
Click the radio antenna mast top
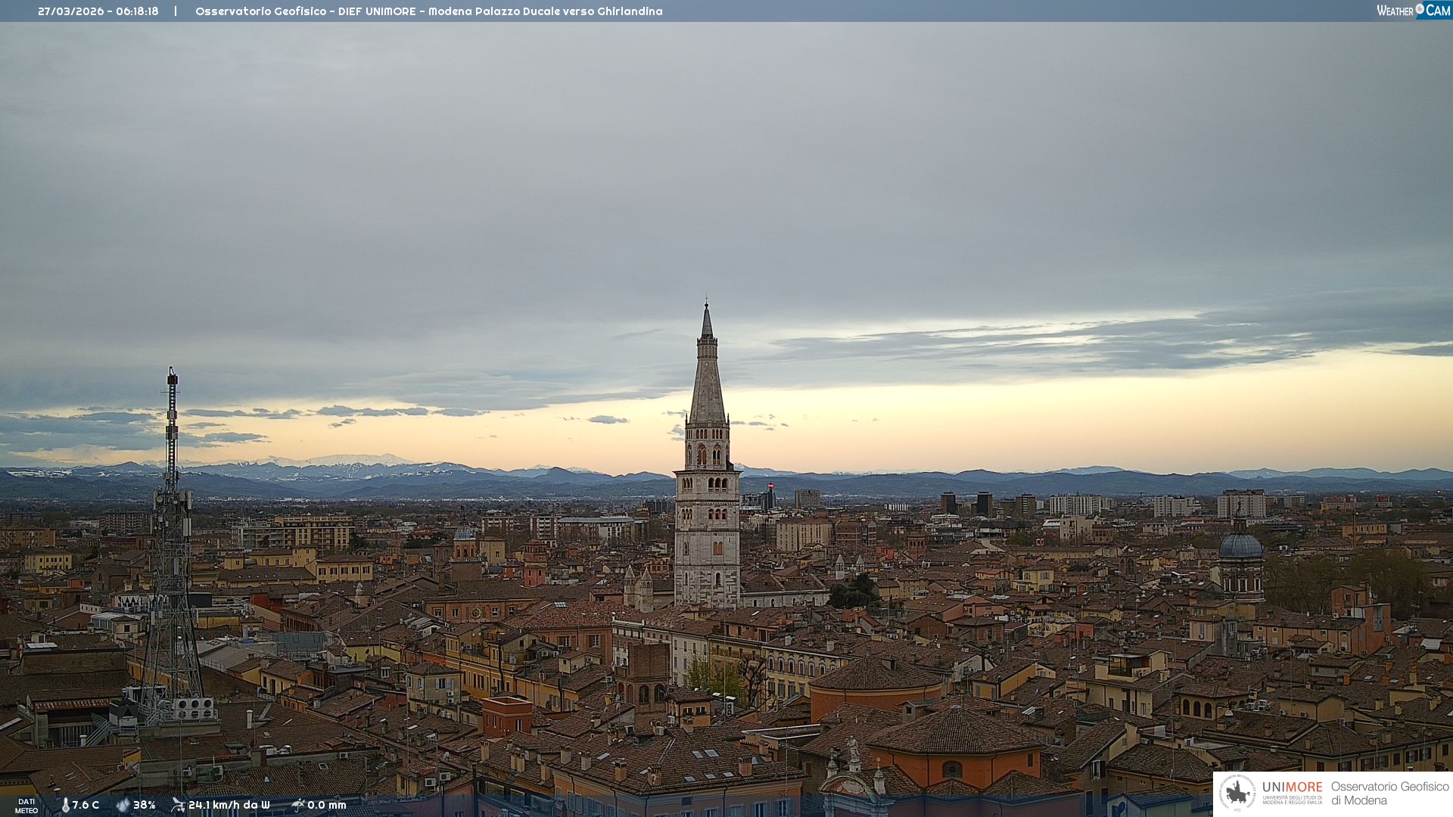173,376
